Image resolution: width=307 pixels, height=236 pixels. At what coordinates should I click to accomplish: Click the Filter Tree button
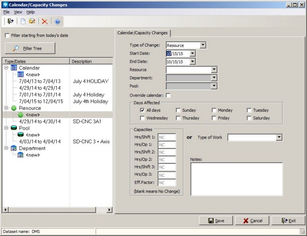pos(30,48)
